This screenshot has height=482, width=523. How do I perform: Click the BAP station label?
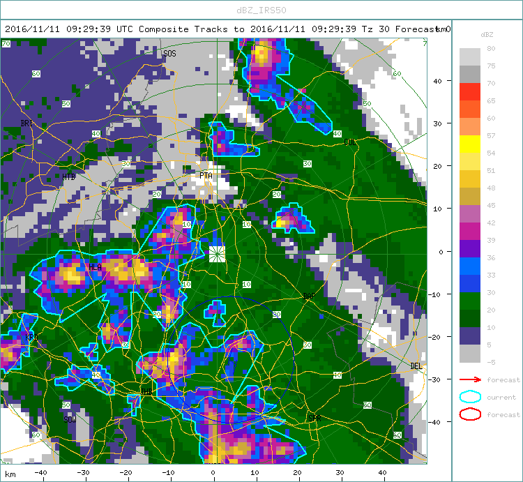pos(309,296)
